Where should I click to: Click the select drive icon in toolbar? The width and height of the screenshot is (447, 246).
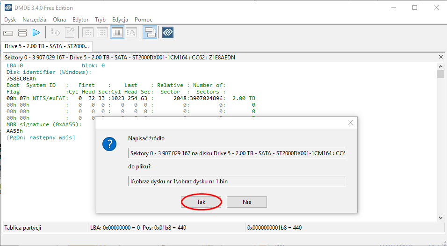click(x=8, y=33)
